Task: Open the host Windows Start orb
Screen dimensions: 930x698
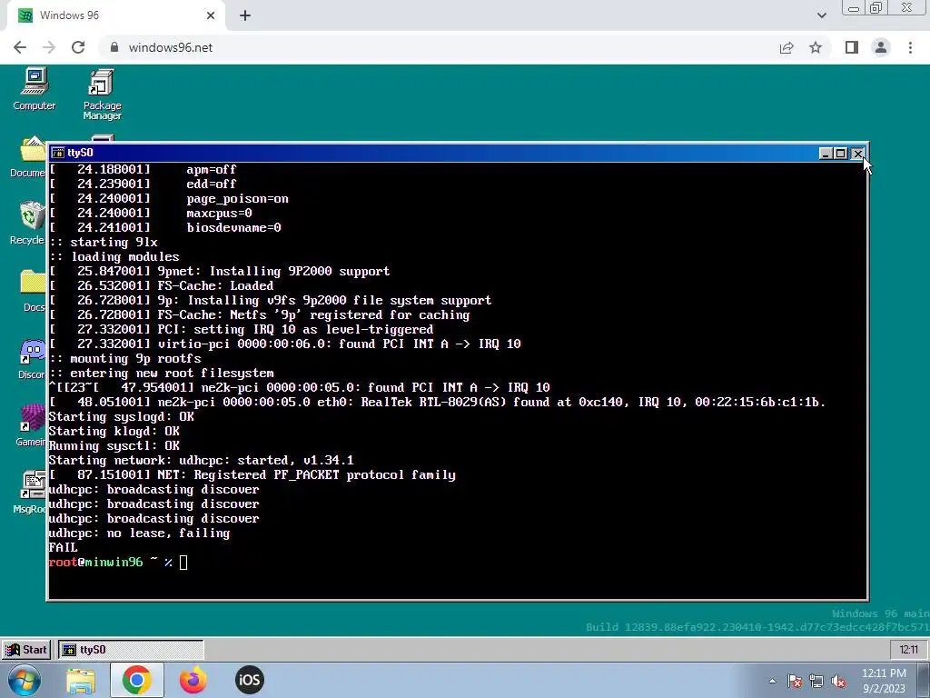Action: (25, 680)
